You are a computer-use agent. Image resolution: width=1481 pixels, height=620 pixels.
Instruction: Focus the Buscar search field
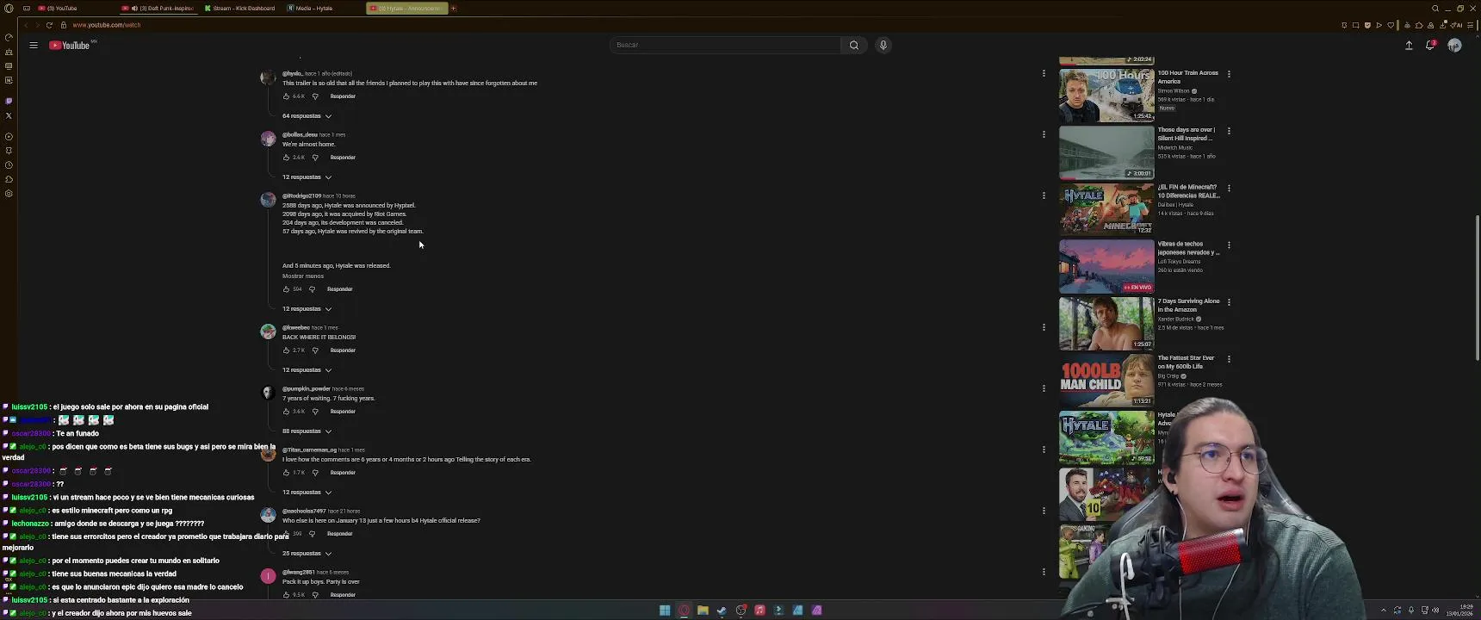tap(725, 45)
